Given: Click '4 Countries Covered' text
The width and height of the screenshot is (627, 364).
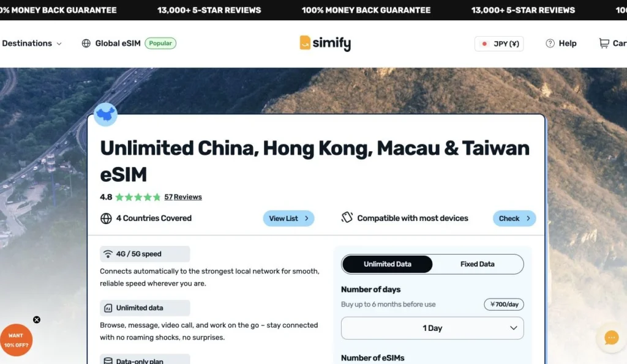Looking at the screenshot, I should click(154, 218).
